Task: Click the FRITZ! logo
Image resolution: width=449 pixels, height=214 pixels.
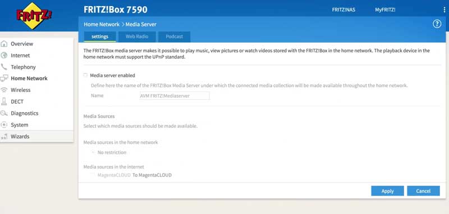Action: point(34,16)
